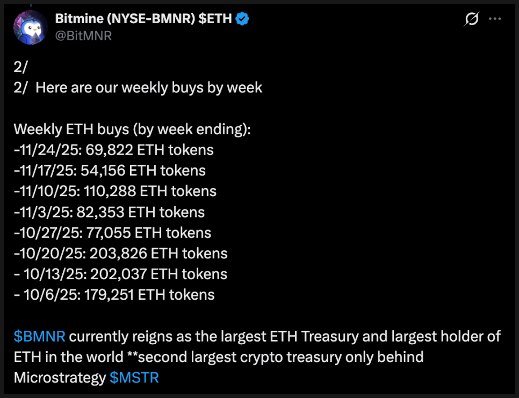Screen dimensions: 519x398
Task: Click the Grok explain-post icon
Action: [472, 20]
